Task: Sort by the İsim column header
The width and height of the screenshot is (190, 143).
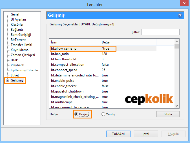Action: click(74, 42)
